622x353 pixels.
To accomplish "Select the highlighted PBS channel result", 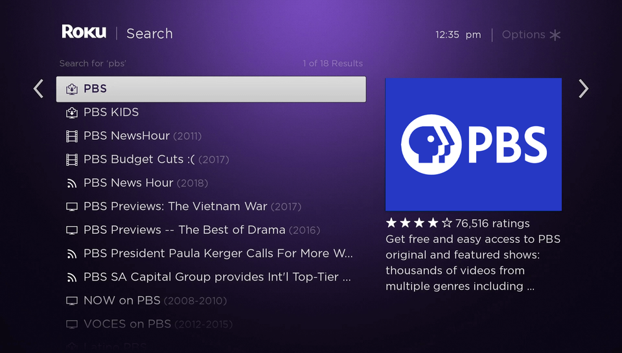I will (x=211, y=89).
